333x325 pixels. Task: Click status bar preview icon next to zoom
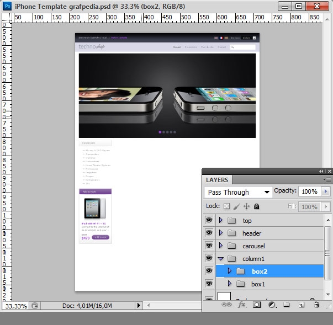coord(35,306)
